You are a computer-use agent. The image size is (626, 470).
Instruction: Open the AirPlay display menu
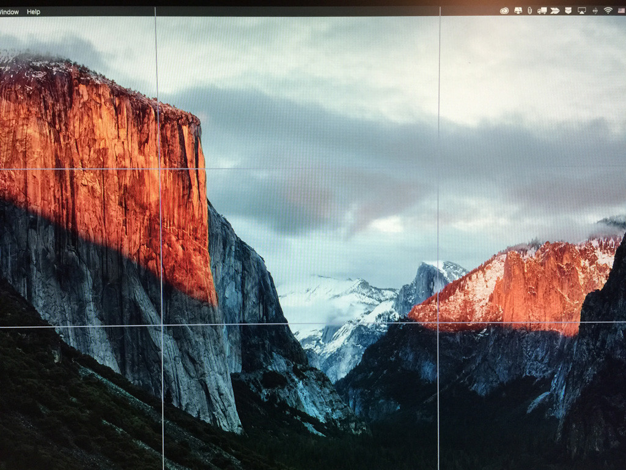[582, 11]
